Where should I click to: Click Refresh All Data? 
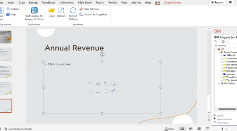tap(73, 14)
